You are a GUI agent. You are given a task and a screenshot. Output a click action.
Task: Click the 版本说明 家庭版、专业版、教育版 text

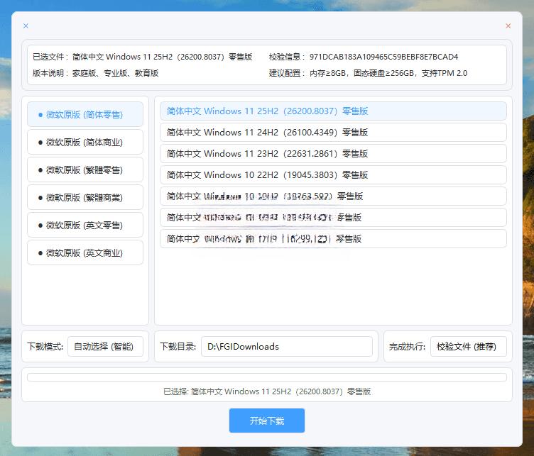[x=115, y=73]
